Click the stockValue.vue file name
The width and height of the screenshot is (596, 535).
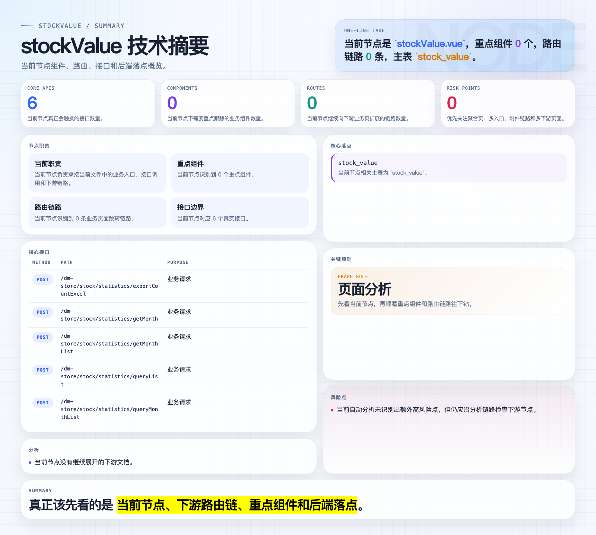[x=430, y=44]
